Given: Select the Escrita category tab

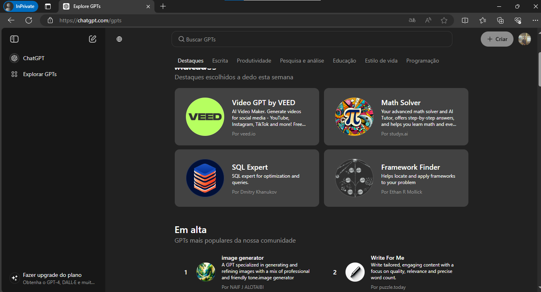Looking at the screenshot, I should click(220, 61).
